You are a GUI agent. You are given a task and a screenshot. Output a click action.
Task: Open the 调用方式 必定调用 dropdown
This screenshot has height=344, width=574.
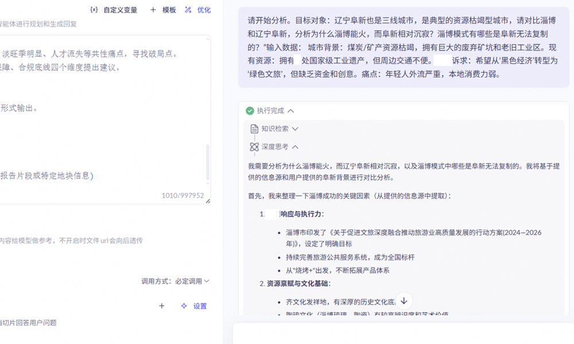(176, 281)
